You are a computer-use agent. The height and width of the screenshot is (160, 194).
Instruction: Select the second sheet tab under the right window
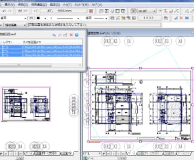(x=150, y=153)
